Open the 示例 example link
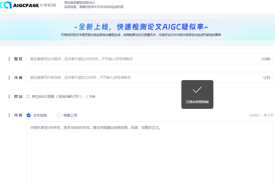This screenshot has width=275, height=185. click(92, 97)
